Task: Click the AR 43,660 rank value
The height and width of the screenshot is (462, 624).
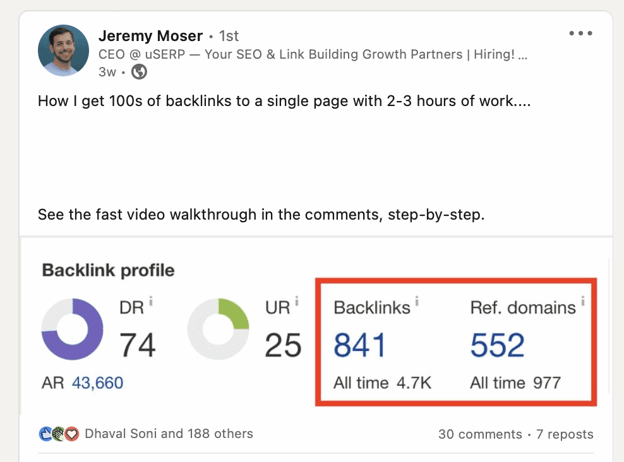Action: [x=97, y=383]
